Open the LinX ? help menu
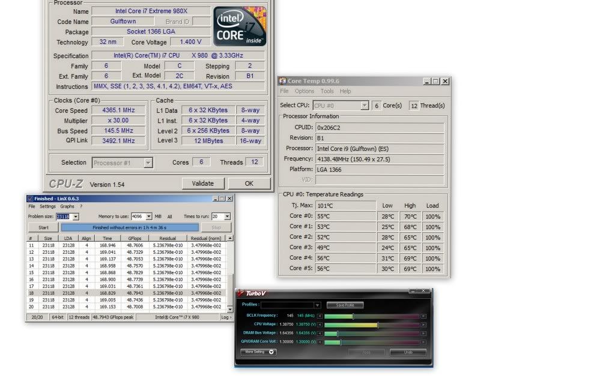This screenshot has width=615, height=384. (x=81, y=206)
